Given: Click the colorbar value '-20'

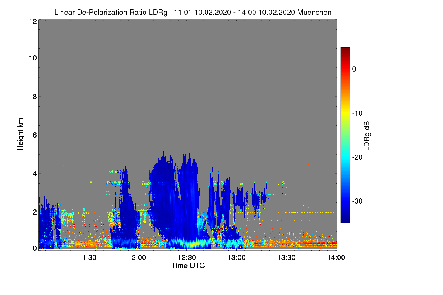Looking at the screenshot, I should pyautogui.click(x=357, y=157).
